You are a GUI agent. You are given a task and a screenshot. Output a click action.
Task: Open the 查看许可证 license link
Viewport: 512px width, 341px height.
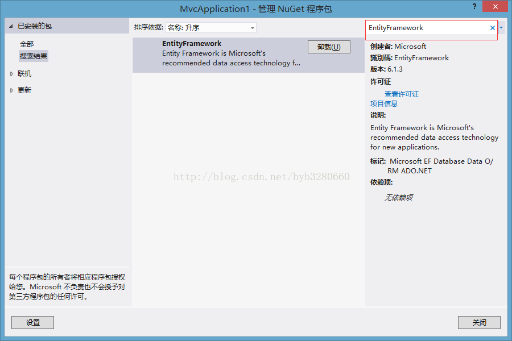pyautogui.click(x=401, y=94)
